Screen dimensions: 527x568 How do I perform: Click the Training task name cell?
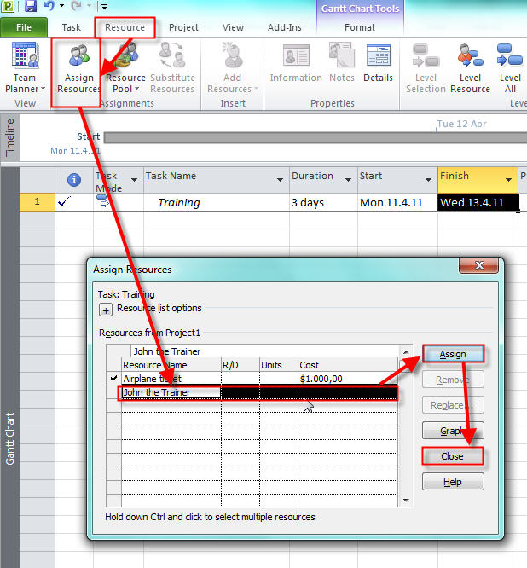[x=179, y=203]
